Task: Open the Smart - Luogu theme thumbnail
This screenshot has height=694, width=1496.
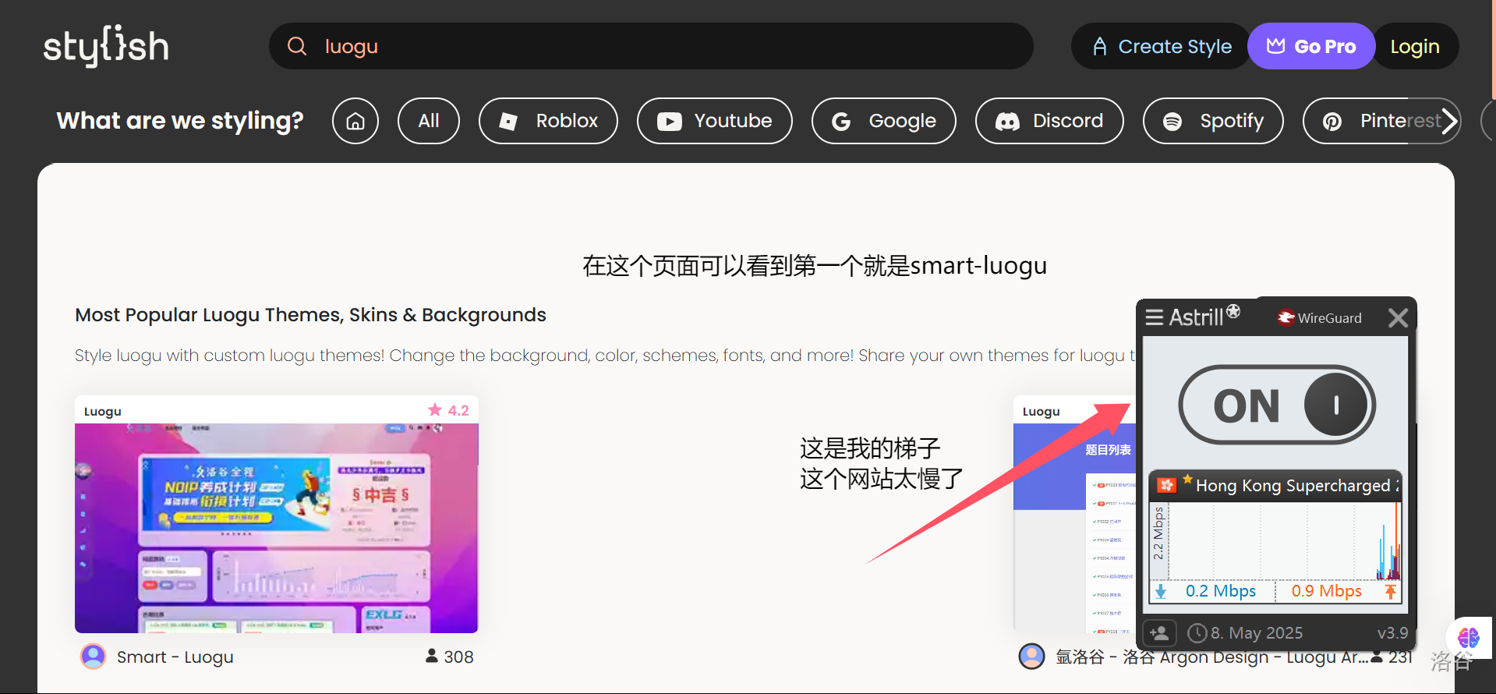Action: (x=277, y=527)
